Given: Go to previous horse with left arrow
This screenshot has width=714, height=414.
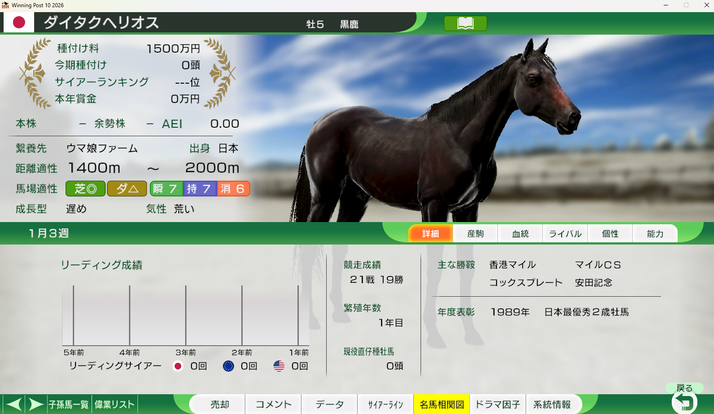Looking at the screenshot, I should (14, 404).
